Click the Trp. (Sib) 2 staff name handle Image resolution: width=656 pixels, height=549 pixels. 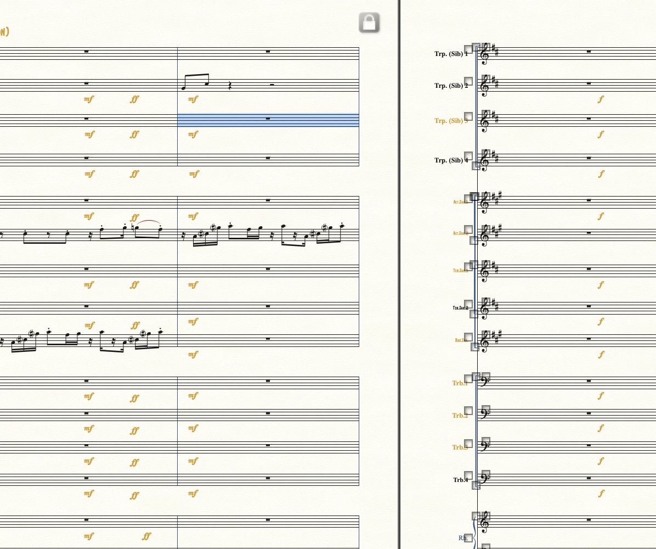468,81
